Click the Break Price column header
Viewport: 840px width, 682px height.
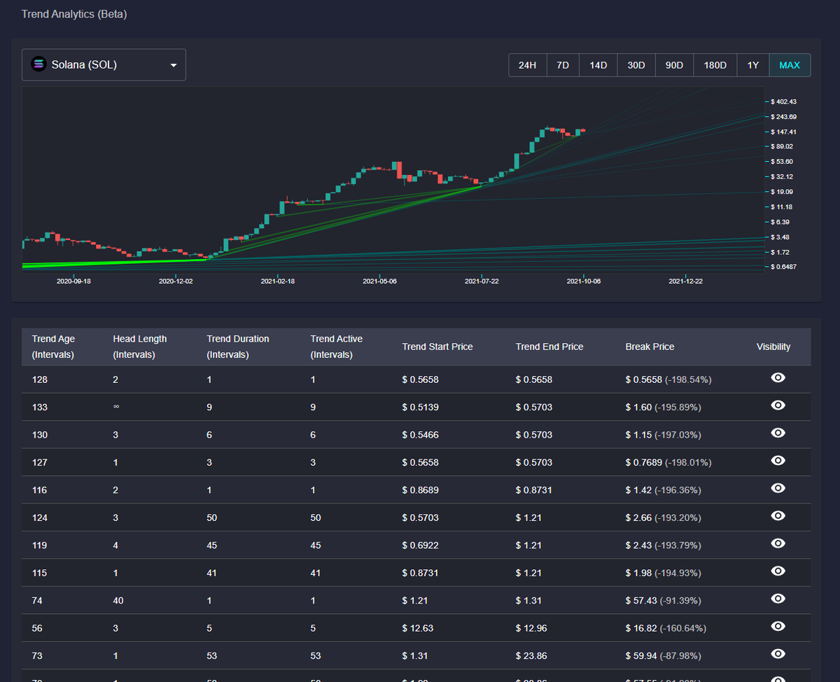(650, 347)
